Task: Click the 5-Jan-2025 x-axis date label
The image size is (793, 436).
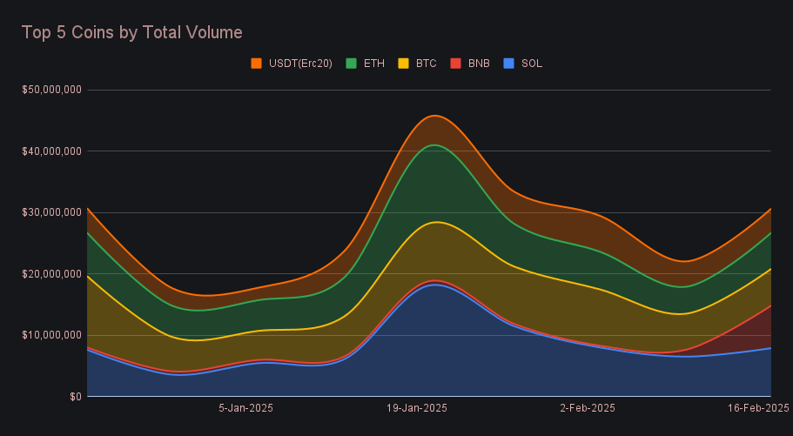Action: [x=245, y=408]
